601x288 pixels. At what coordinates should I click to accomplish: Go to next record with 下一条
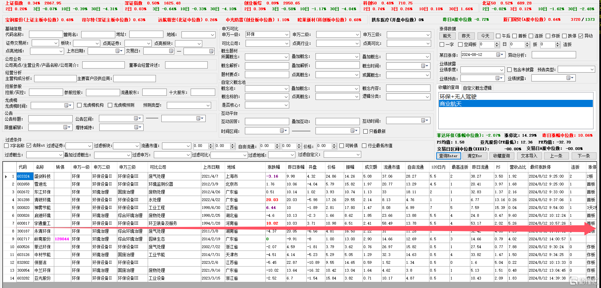click(x=584, y=156)
